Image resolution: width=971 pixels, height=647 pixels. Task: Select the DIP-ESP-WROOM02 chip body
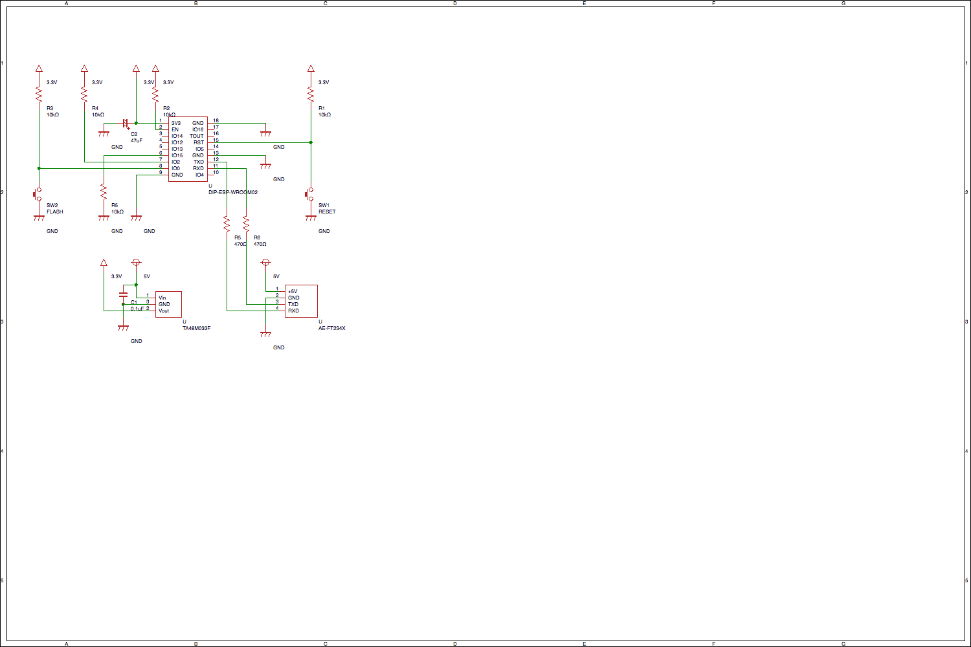click(x=188, y=149)
